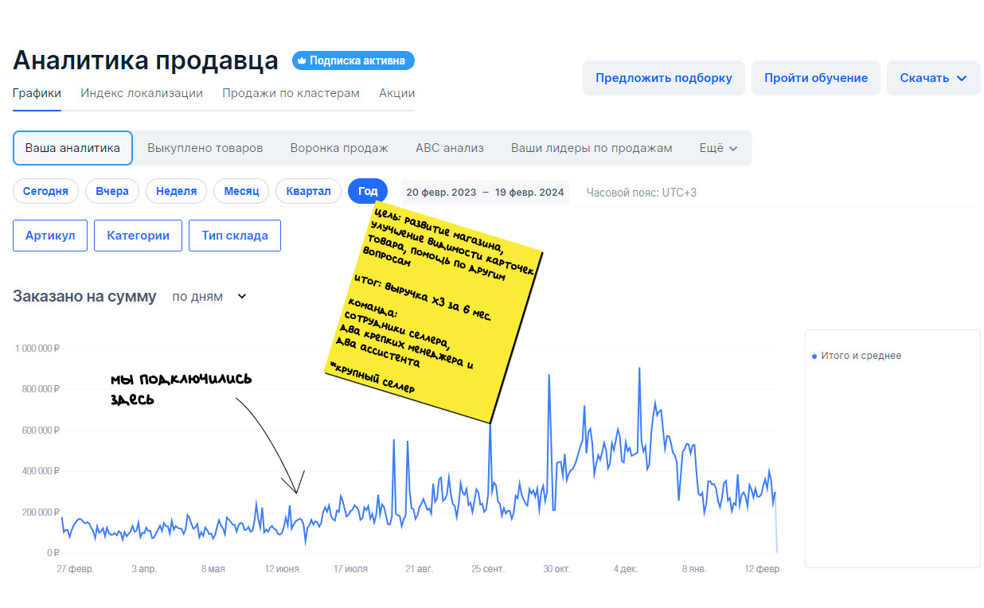Switch to Воронка продаж section
Viewport: 984px width, 608px height.
click(339, 148)
